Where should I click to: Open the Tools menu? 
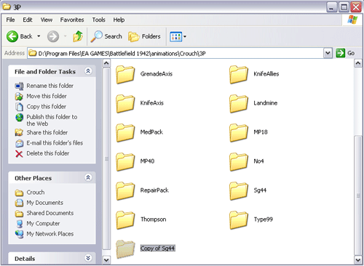tap(98, 20)
